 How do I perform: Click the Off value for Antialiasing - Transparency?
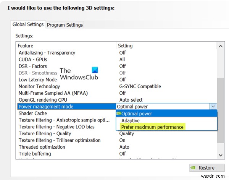[123, 53]
